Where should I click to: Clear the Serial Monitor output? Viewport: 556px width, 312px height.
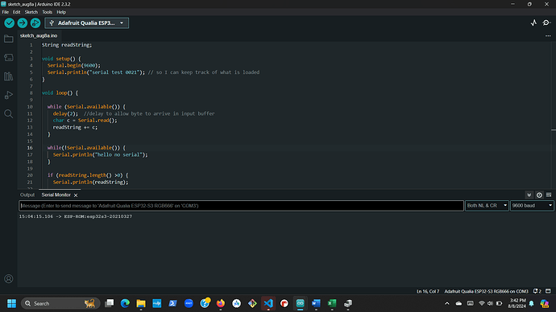(x=549, y=195)
